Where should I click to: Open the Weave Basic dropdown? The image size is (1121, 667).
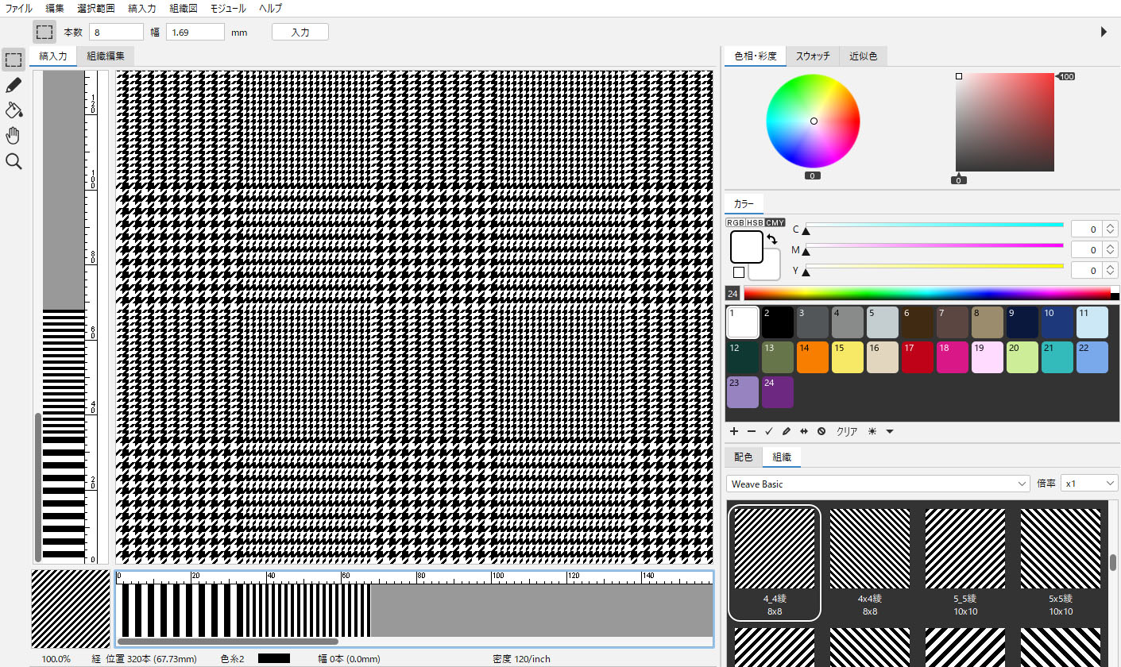pos(878,484)
